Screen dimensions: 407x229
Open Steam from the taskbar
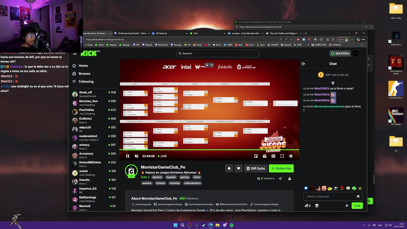[203, 225]
